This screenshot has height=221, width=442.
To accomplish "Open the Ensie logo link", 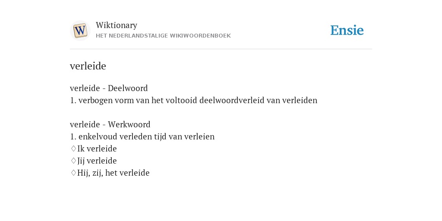I will [x=347, y=30].
